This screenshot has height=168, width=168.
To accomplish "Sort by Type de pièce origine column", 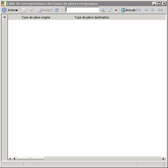I will coord(36,17).
